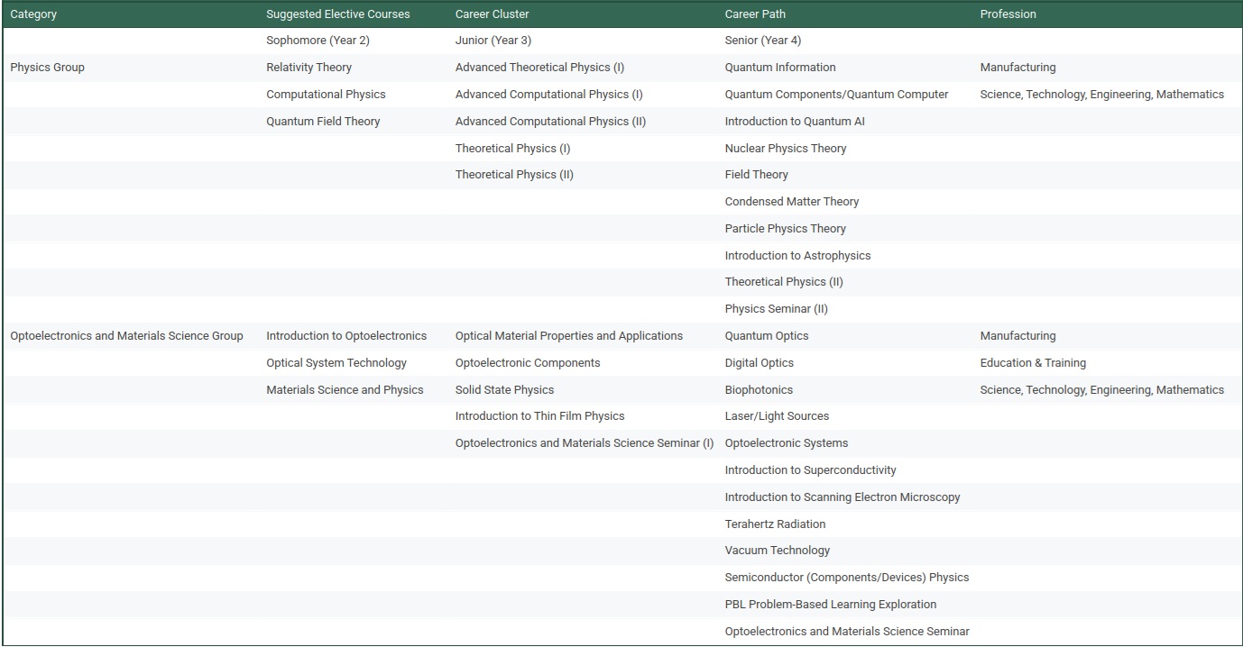Select Introduction to Optoelectronics course
The width and height of the screenshot is (1243, 647).
(346, 336)
